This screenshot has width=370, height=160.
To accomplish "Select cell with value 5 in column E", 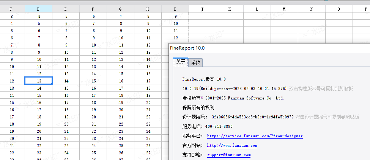I will point(66,16).
